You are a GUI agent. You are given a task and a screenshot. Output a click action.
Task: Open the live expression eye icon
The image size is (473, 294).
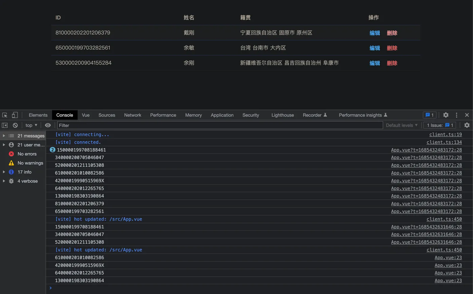(x=48, y=125)
